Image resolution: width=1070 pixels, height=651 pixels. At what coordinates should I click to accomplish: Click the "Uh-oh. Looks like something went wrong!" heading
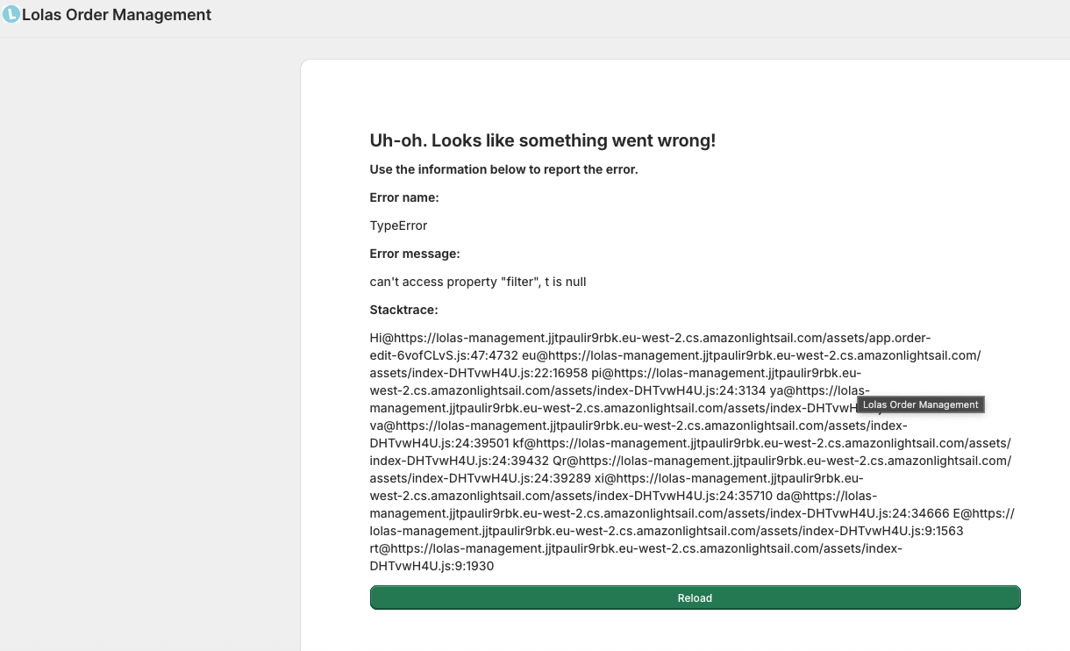(x=542, y=140)
